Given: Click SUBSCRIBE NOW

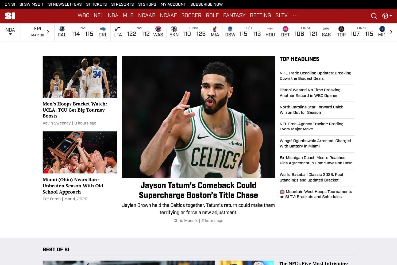Looking at the screenshot, I should [207, 4].
